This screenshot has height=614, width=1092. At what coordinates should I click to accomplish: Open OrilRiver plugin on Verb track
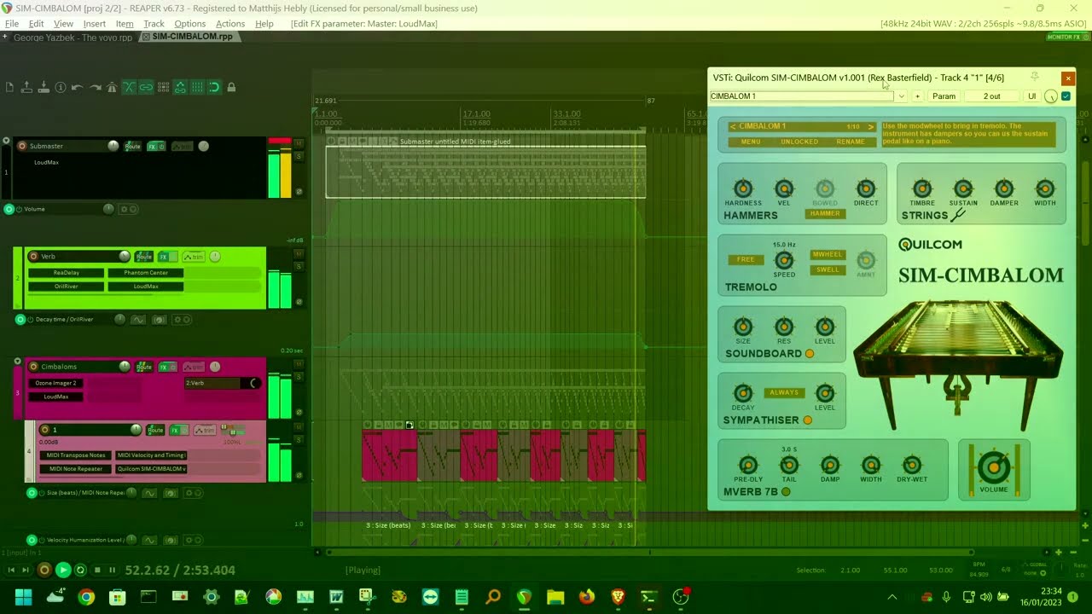click(x=67, y=287)
